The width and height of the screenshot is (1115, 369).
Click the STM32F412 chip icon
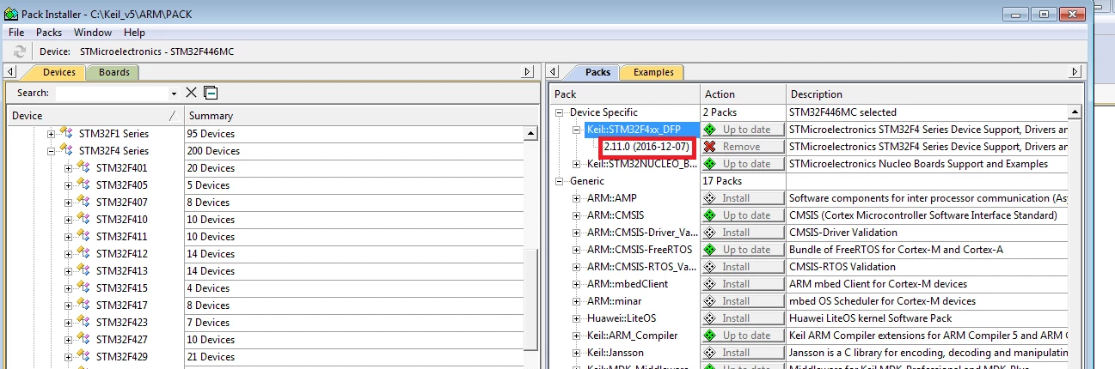pyautogui.click(x=83, y=253)
